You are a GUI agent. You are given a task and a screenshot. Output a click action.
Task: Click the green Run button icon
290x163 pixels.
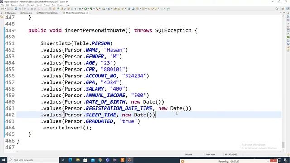point(86,9)
